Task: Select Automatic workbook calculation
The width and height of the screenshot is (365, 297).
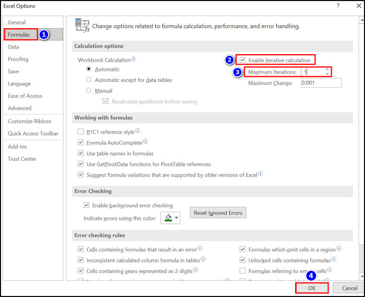Action: click(89, 69)
